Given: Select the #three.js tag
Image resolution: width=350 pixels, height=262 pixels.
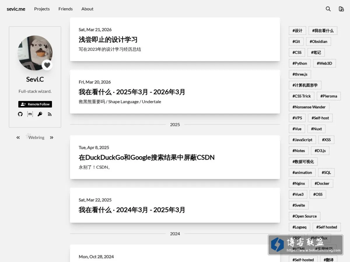Looking at the screenshot, I should click(300, 74).
